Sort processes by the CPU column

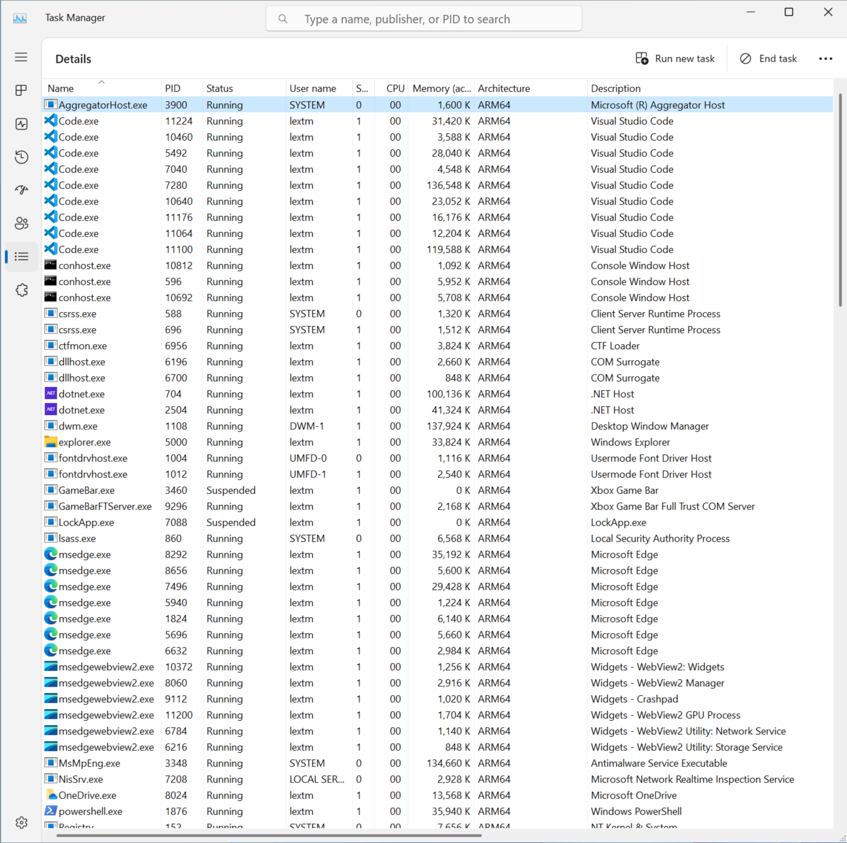pyautogui.click(x=395, y=88)
